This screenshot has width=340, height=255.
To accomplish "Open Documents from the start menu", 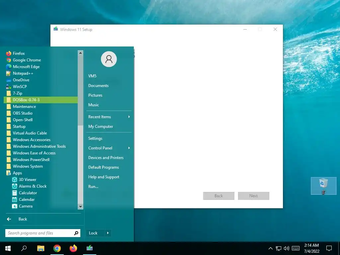I will 109,86.
